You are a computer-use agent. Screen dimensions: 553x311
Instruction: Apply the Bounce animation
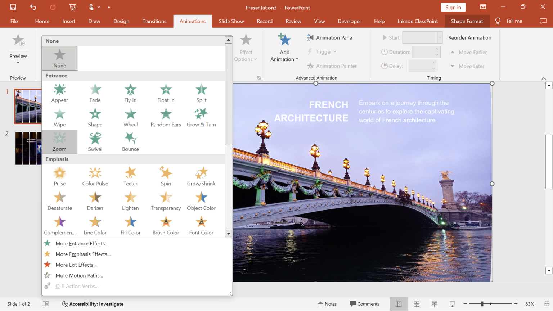click(130, 141)
